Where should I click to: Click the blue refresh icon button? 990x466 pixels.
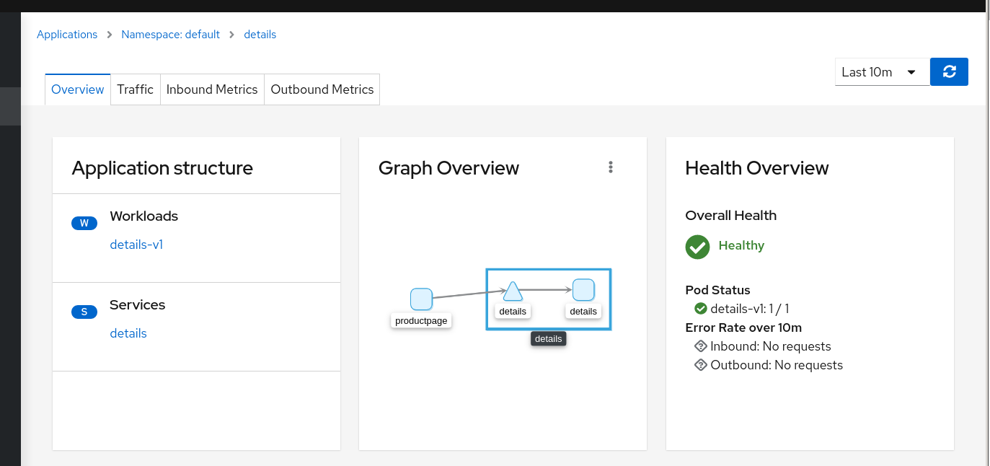point(949,71)
